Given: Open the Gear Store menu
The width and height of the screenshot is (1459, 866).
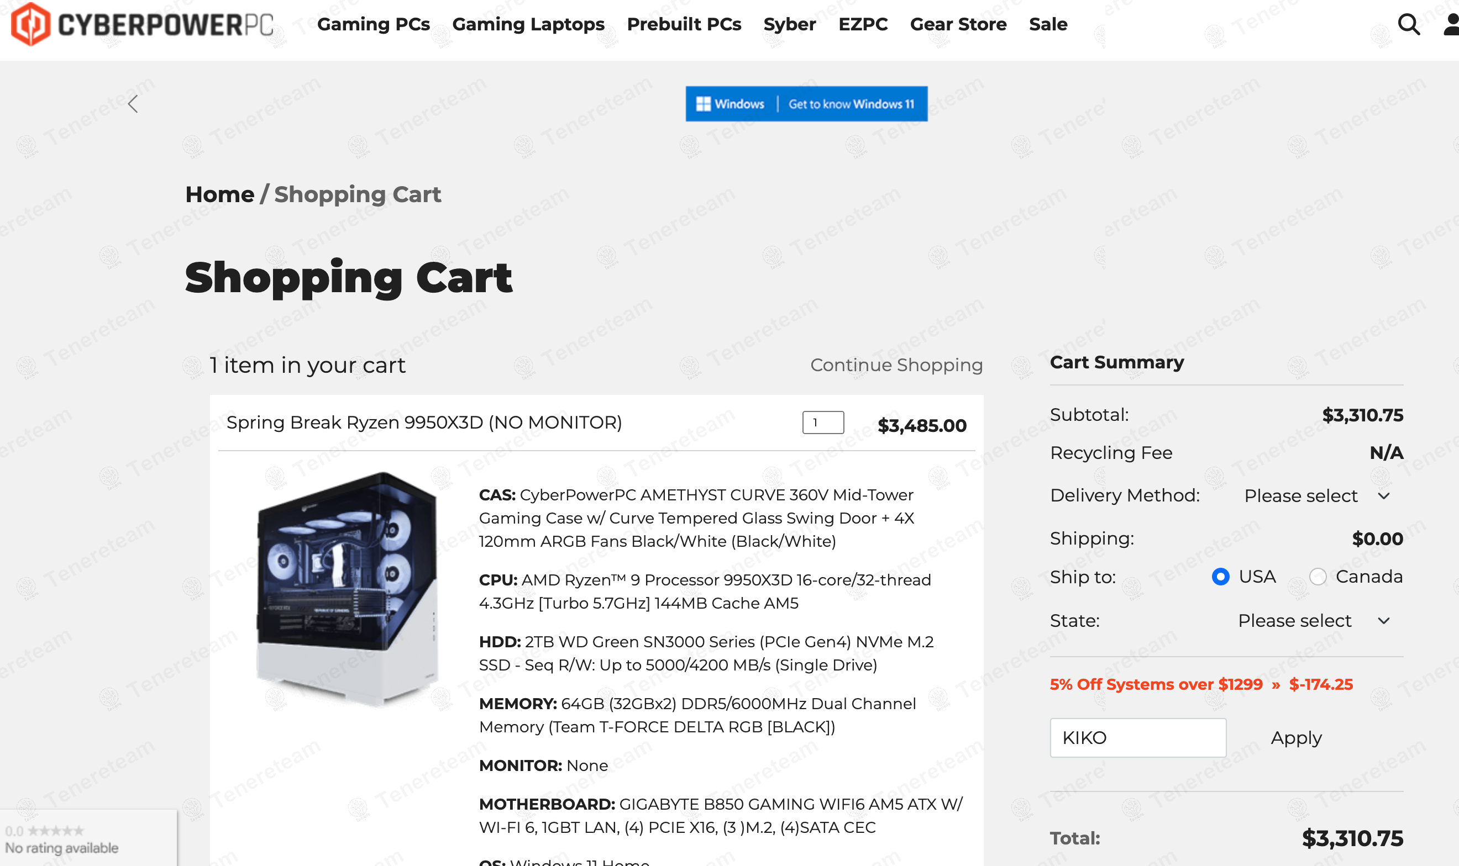Looking at the screenshot, I should point(958,24).
